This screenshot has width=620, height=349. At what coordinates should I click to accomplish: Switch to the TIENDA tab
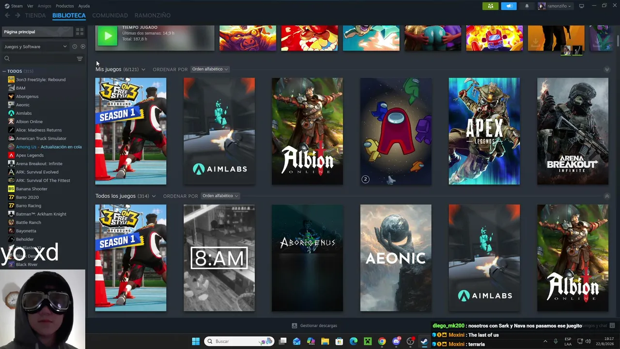click(35, 16)
